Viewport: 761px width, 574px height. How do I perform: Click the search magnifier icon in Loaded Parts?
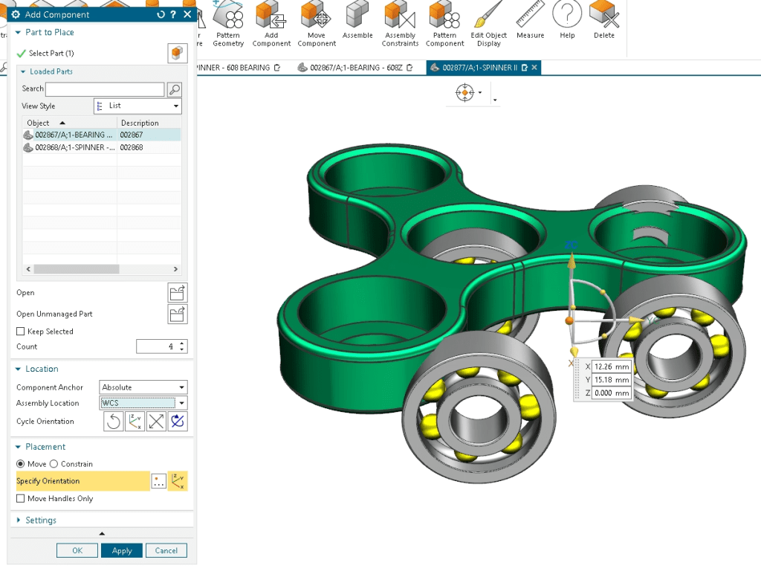point(174,89)
